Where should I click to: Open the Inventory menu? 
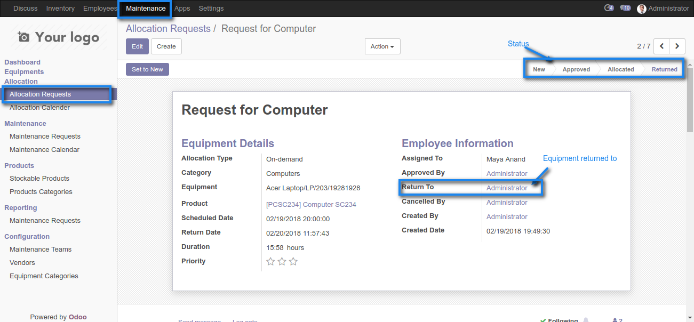coord(60,9)
